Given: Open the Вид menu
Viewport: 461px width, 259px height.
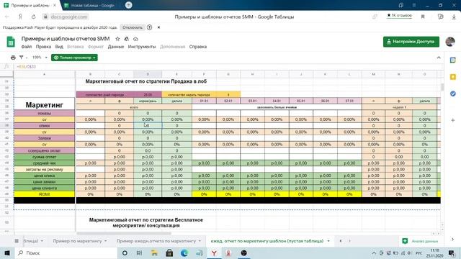Looking at the screenshot, I should coord(59,47).
